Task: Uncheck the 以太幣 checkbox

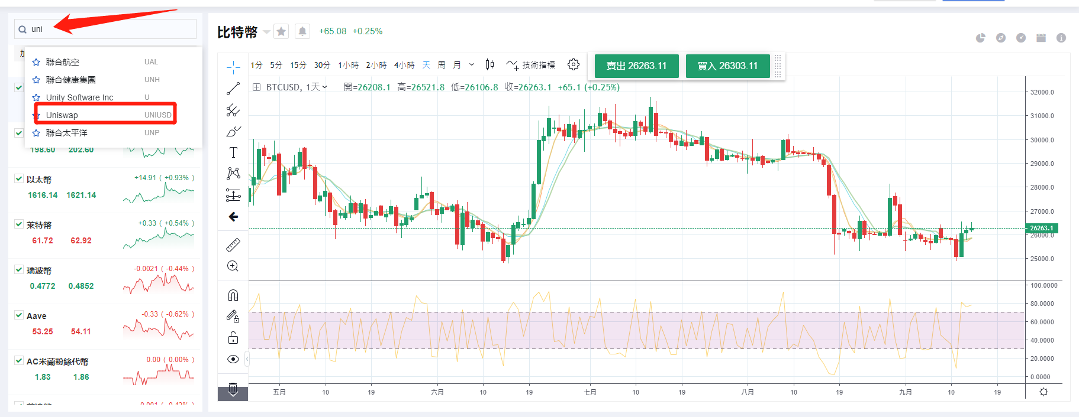Action: 19,178
